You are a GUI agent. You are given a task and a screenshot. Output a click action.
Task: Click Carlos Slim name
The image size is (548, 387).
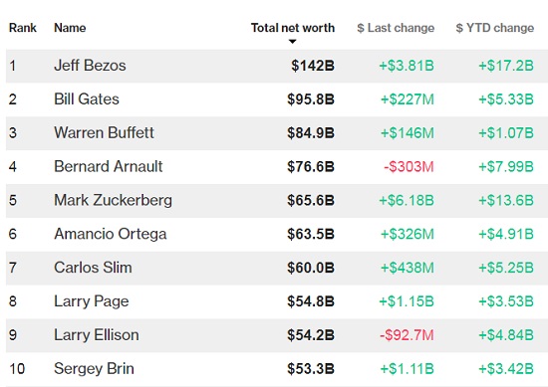[93, 268]
